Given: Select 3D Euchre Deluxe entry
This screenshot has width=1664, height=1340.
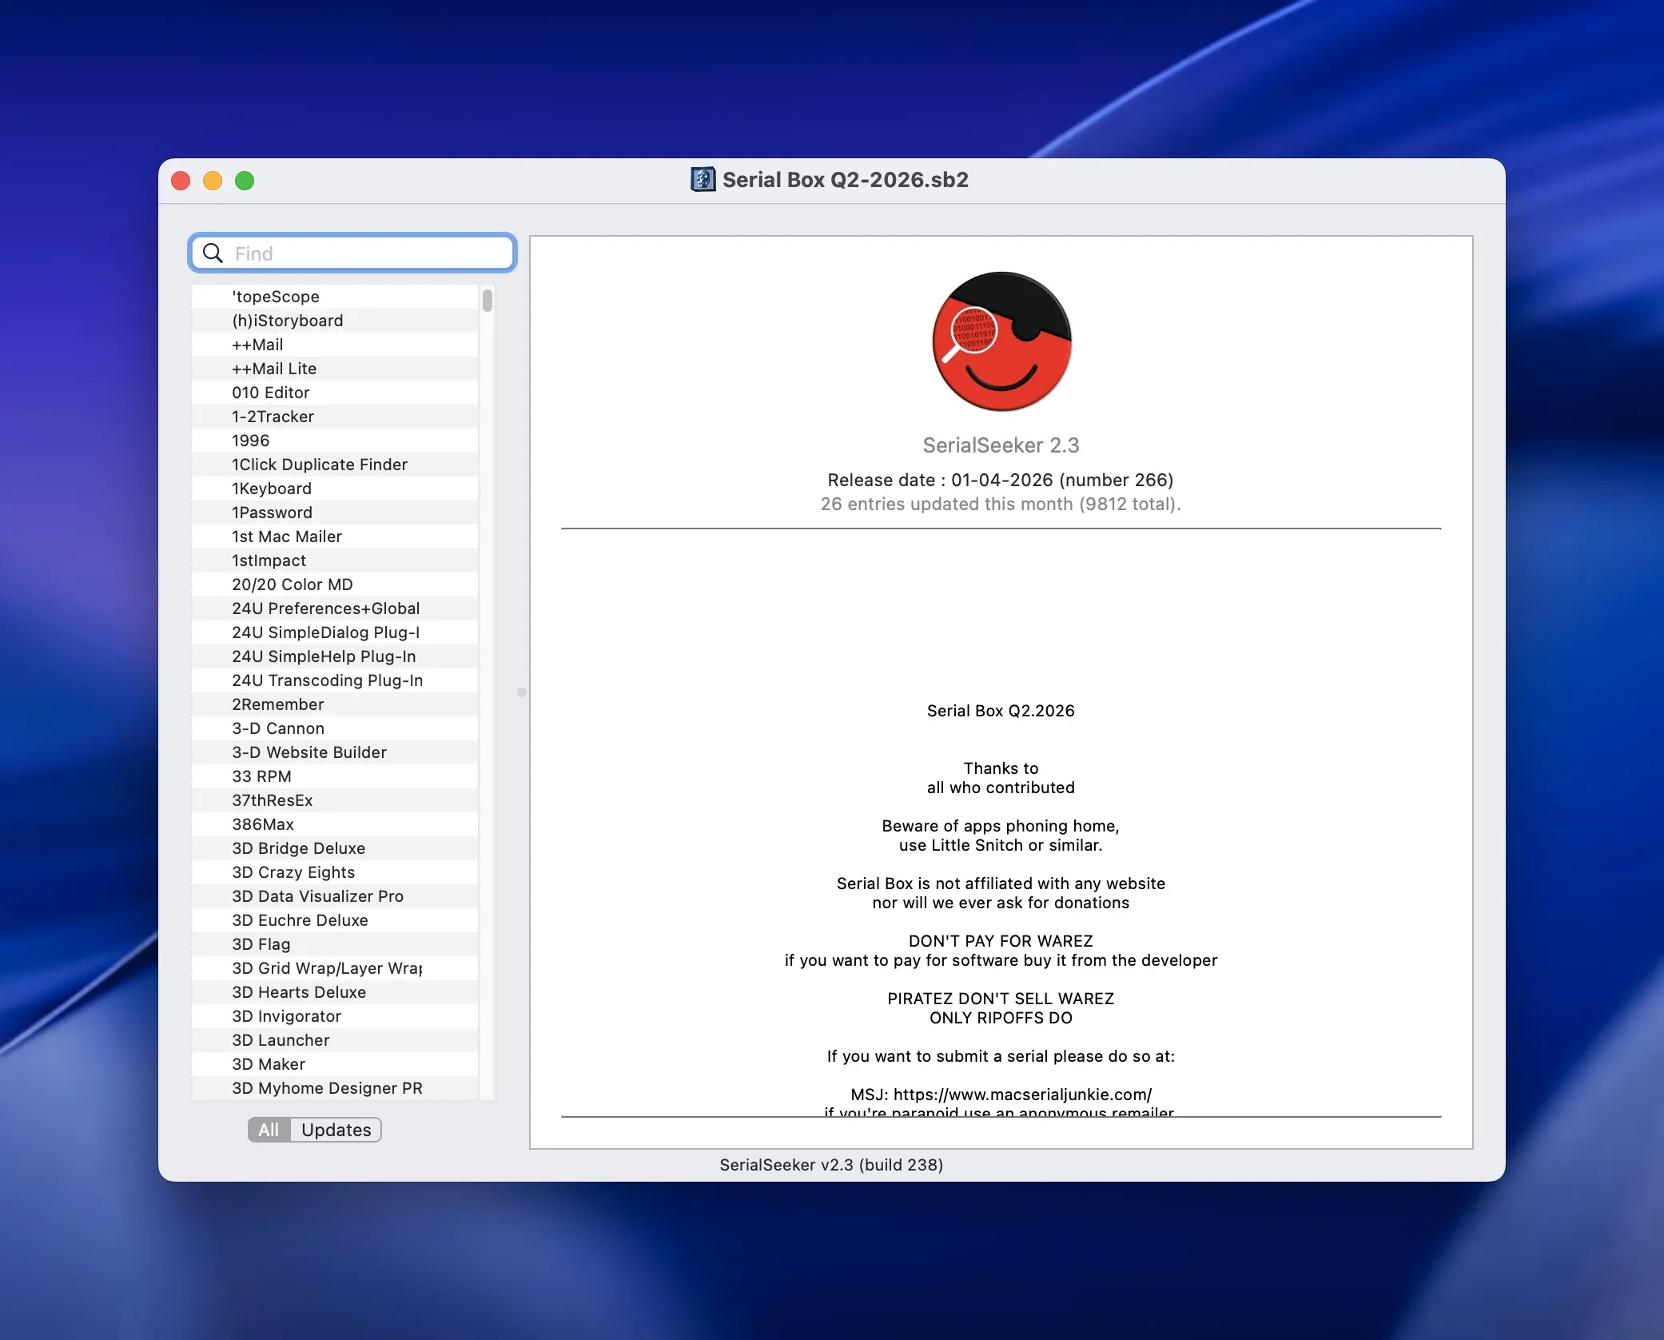Looking at the screenshot, I should [x=335, y=920].
